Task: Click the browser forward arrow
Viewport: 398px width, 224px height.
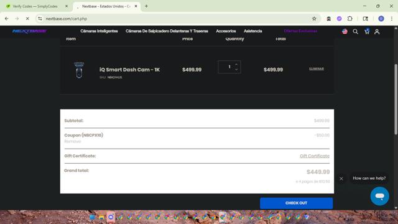Action: click(17, 19)
